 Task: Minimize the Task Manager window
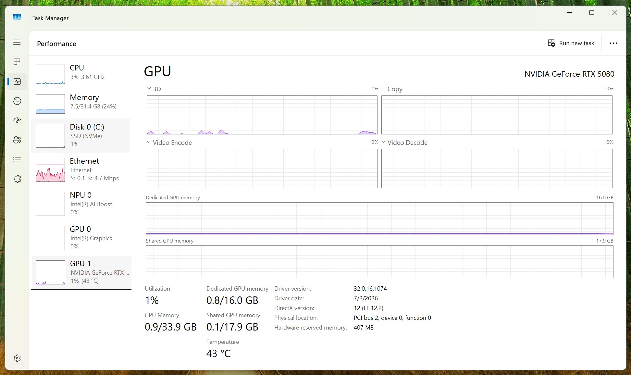(x=569, y=13)
